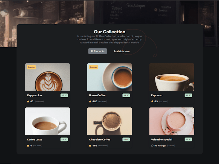Image resolution: width=219 pixels, height=164 pixels.
Task: Click the Cappuccino product title
Action: pyautogui.click(x=34, y=95)
